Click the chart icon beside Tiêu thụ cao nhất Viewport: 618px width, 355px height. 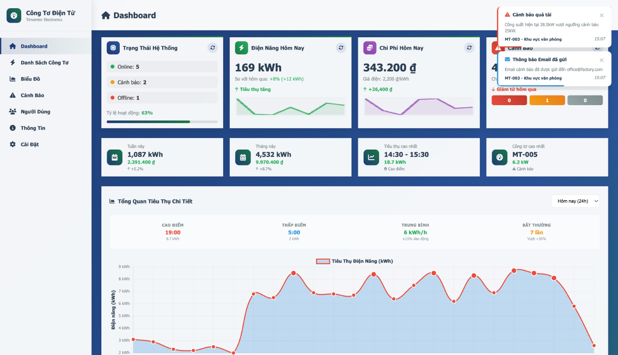371,157
